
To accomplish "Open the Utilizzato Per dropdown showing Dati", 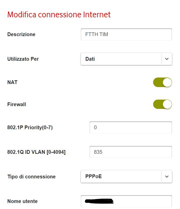I will point(121,59).
